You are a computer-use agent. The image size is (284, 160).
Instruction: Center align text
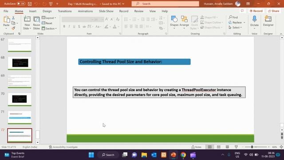131,27
